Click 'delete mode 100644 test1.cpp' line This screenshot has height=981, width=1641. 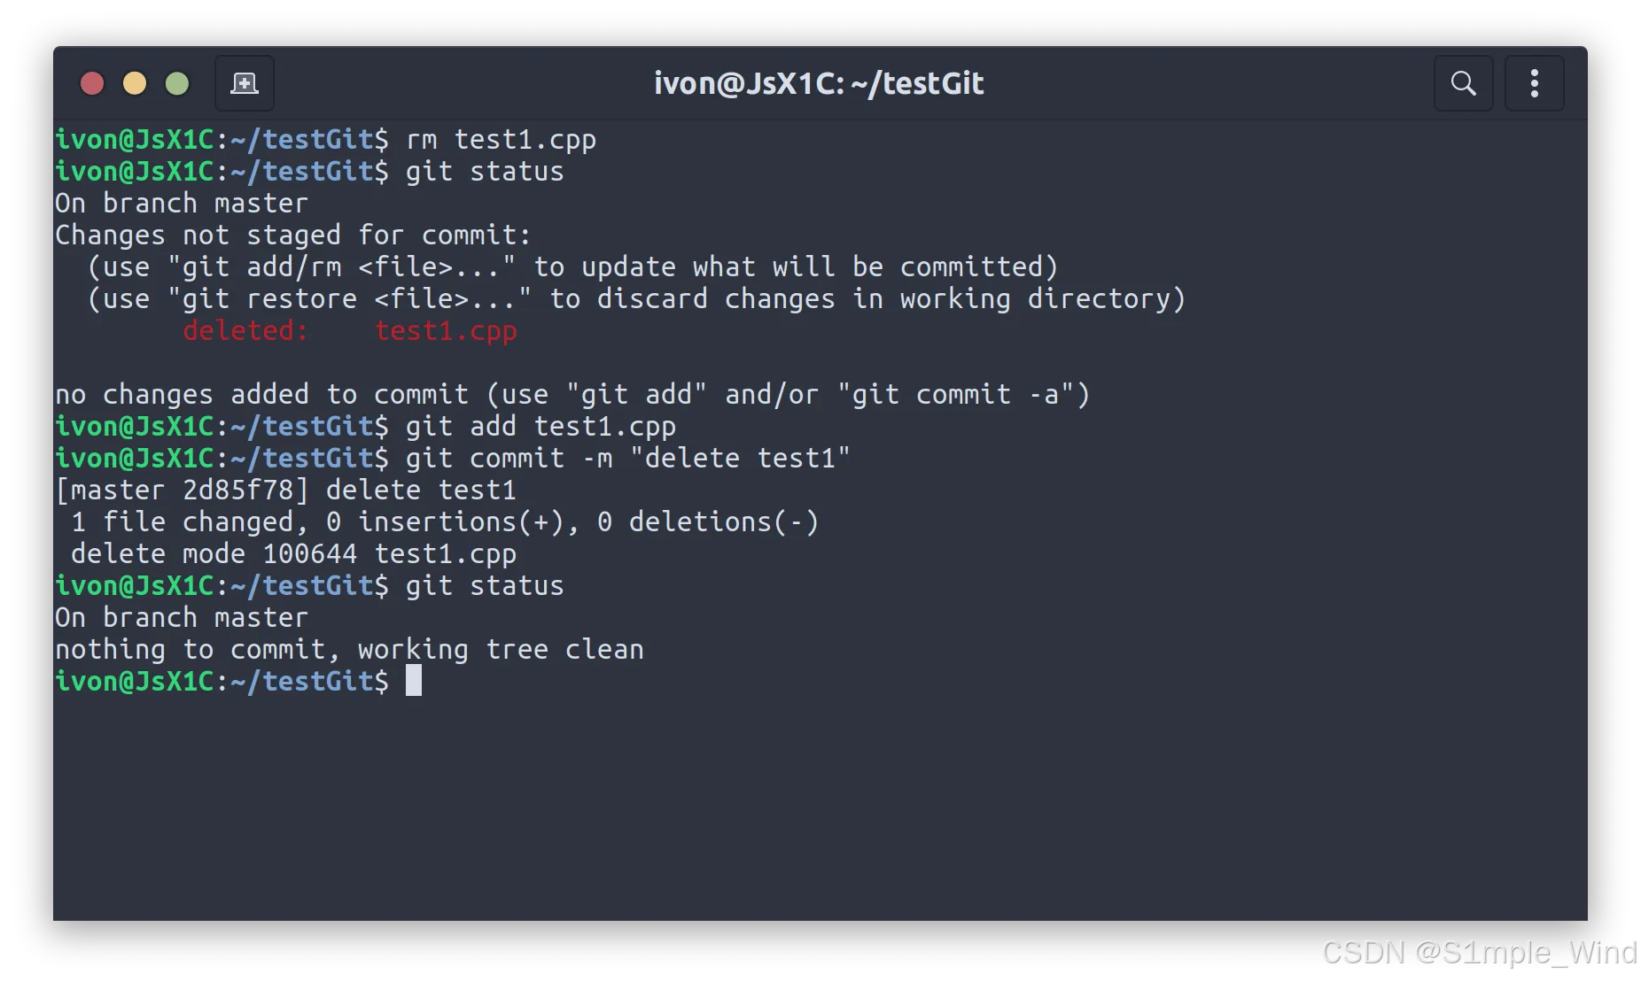click(x=293, y=554)
